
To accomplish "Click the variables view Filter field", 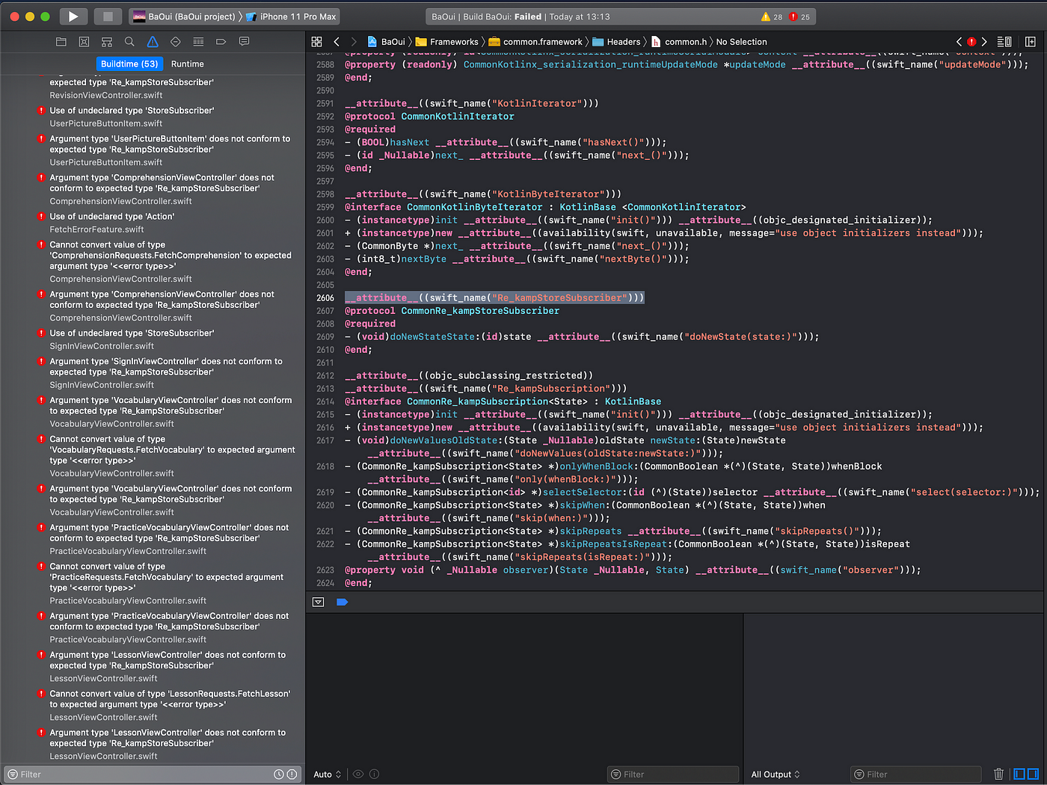I will 673,775.
